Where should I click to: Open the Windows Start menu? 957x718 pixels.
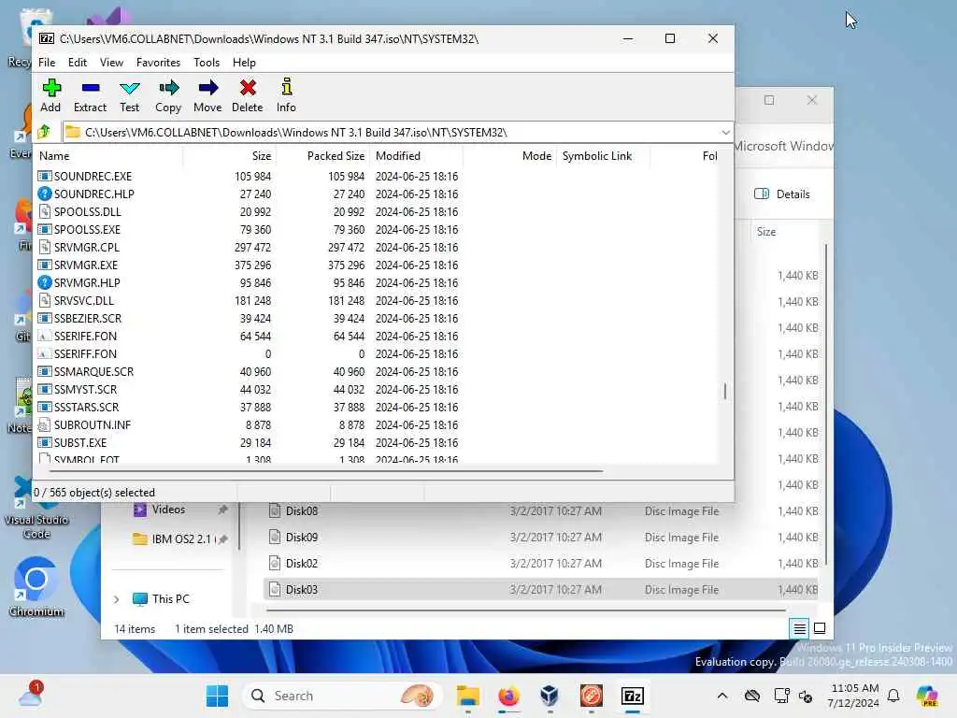(x=217, y=696)
